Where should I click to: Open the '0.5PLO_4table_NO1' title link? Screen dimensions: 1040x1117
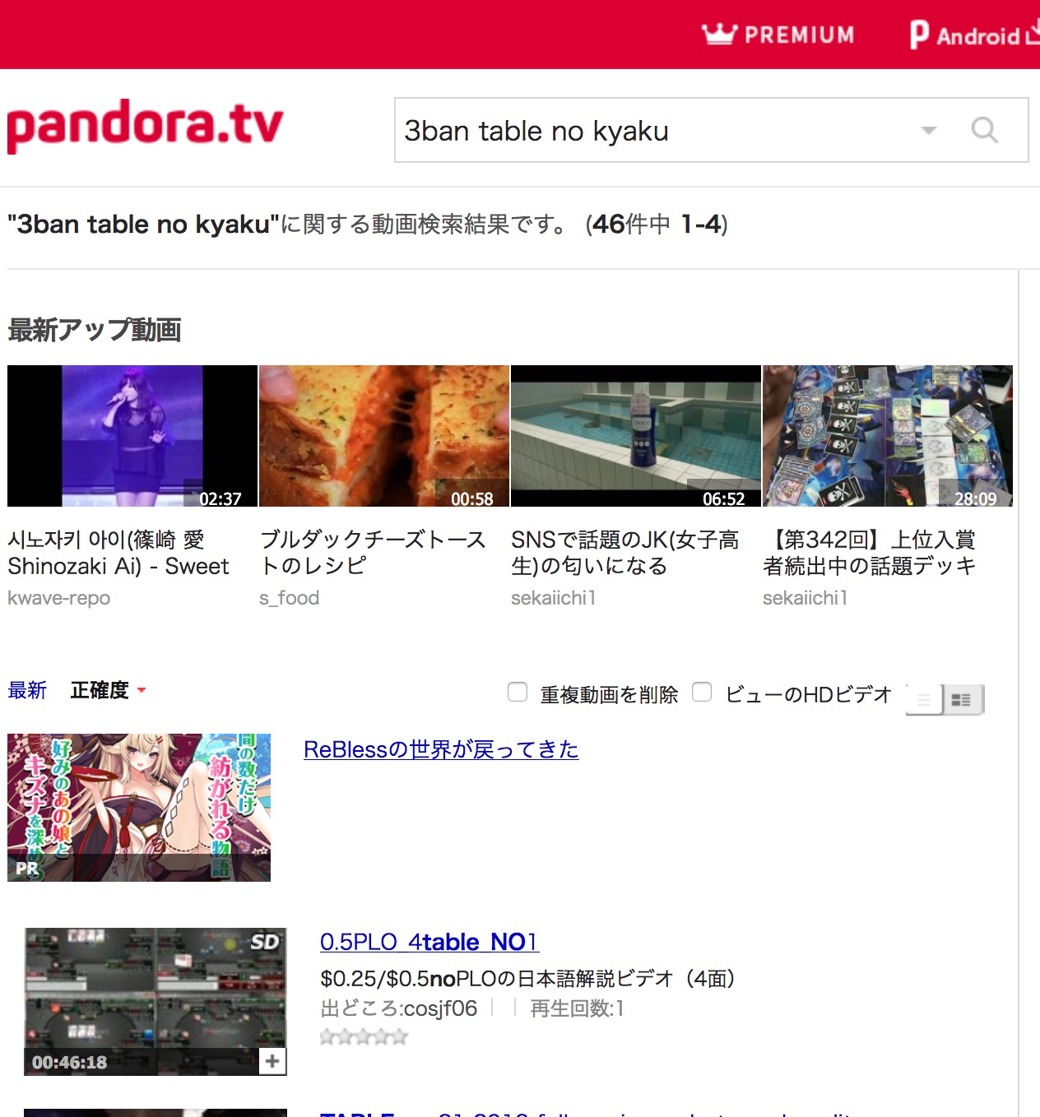(429, 942)
